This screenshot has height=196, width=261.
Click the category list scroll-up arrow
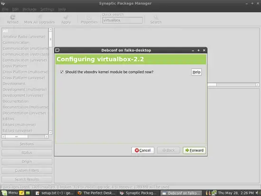click(50, 30)
